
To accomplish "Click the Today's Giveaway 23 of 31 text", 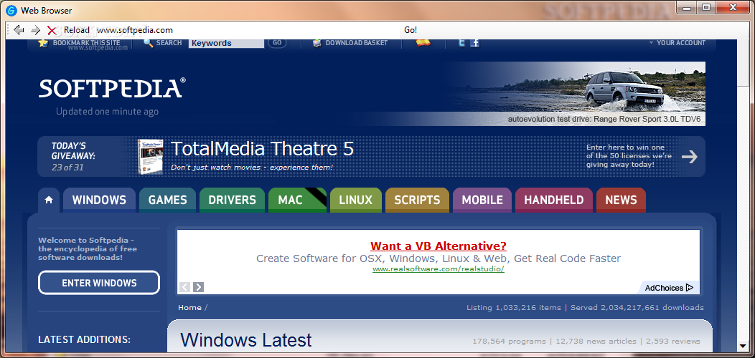I will [x=73, y=156].
